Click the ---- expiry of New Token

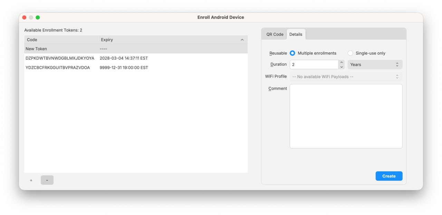tap(103, 49)
